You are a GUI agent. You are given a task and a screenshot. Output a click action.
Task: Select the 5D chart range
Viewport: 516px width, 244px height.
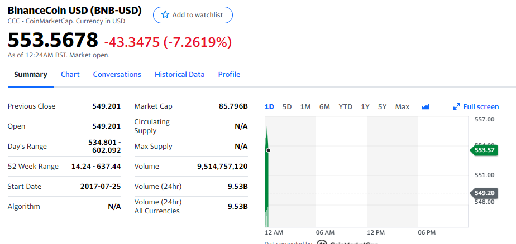coord(287,107)
